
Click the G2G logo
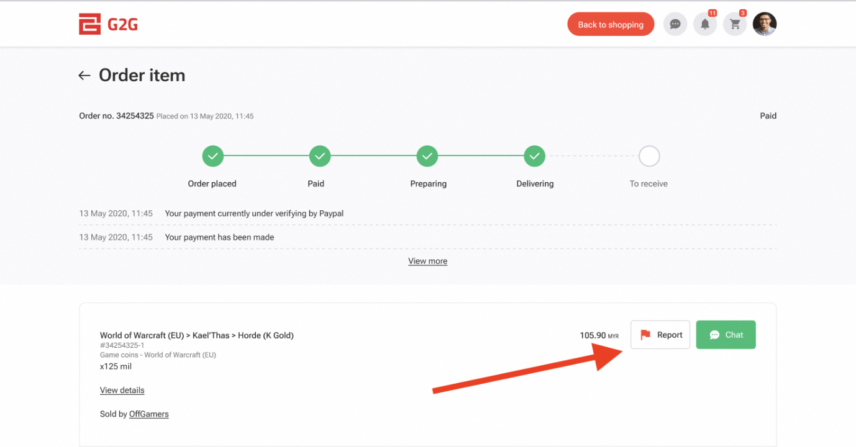coord(108,25)
